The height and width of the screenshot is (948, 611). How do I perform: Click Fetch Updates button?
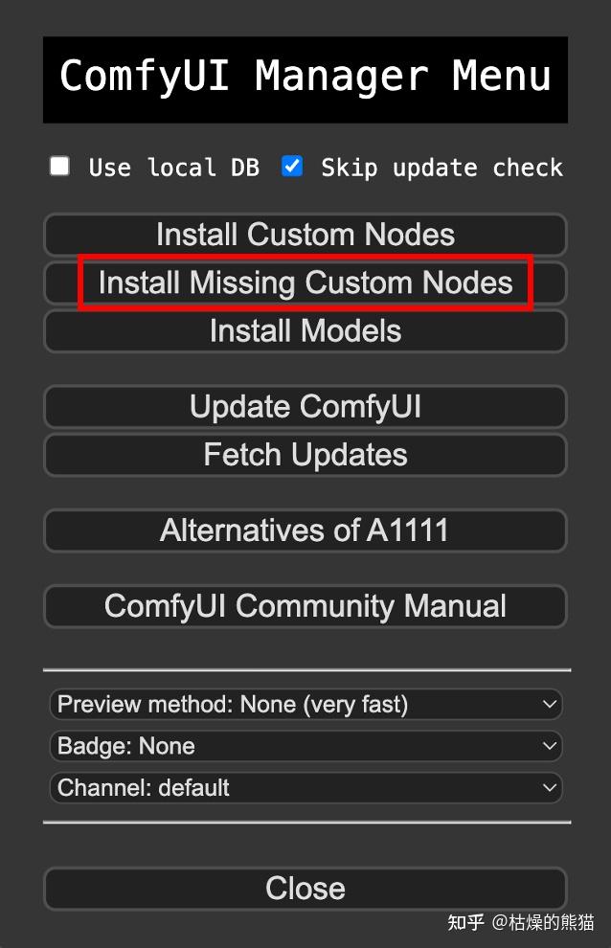305,455
